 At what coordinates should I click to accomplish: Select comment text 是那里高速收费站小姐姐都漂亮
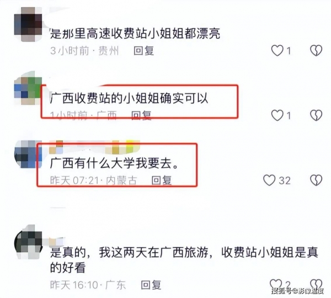(135, 33)
